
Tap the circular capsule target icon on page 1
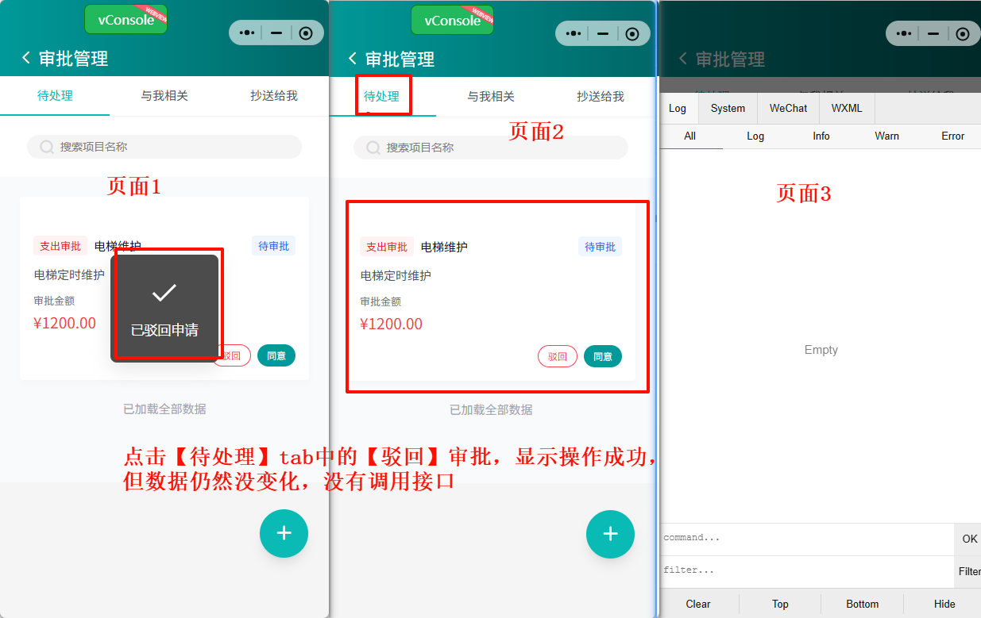pos(306,33)
